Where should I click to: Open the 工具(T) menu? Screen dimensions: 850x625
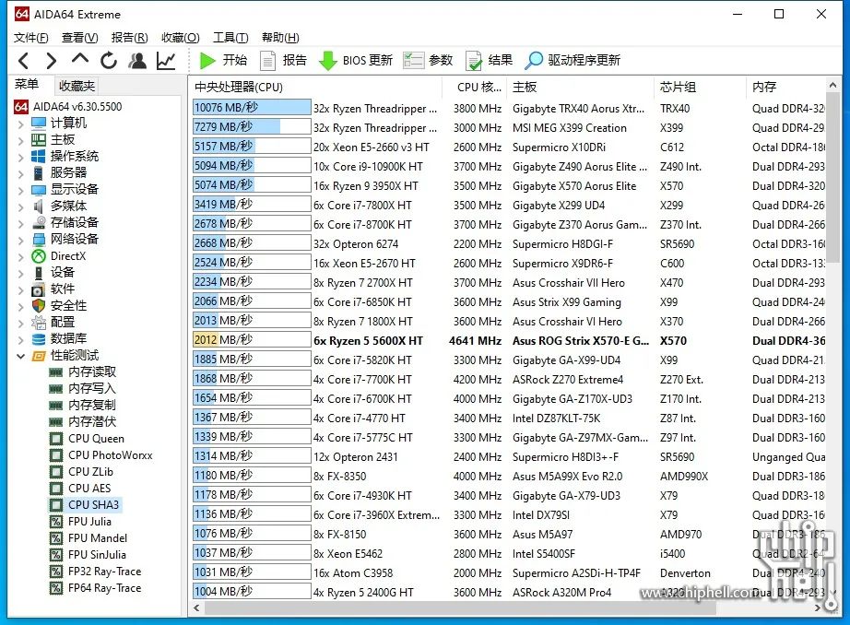[230, 38]
